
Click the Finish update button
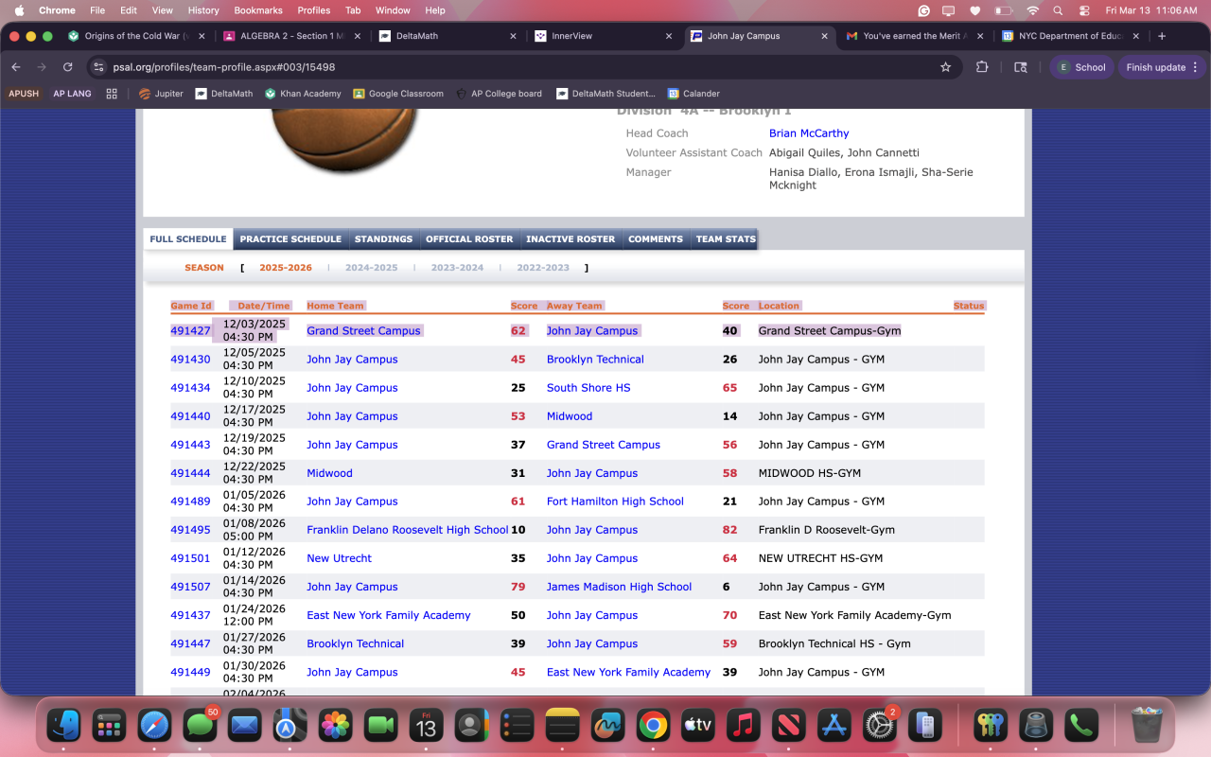[x=1164, y=67]
